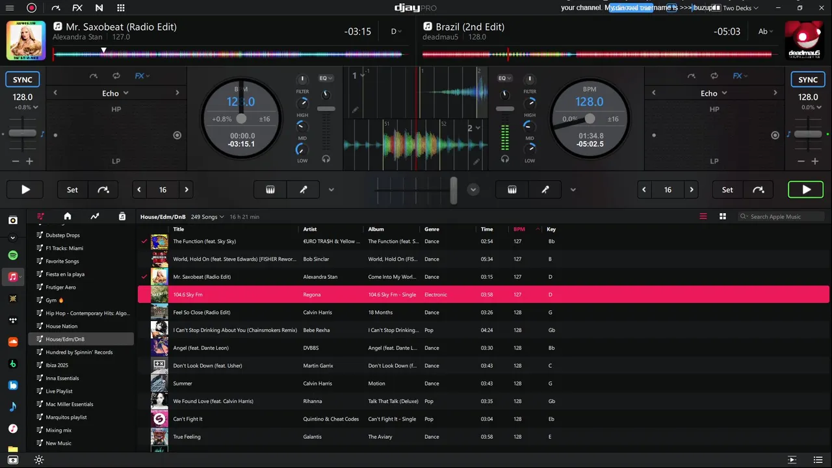Open the charts trending icon in library

click(x=95, y=216)
